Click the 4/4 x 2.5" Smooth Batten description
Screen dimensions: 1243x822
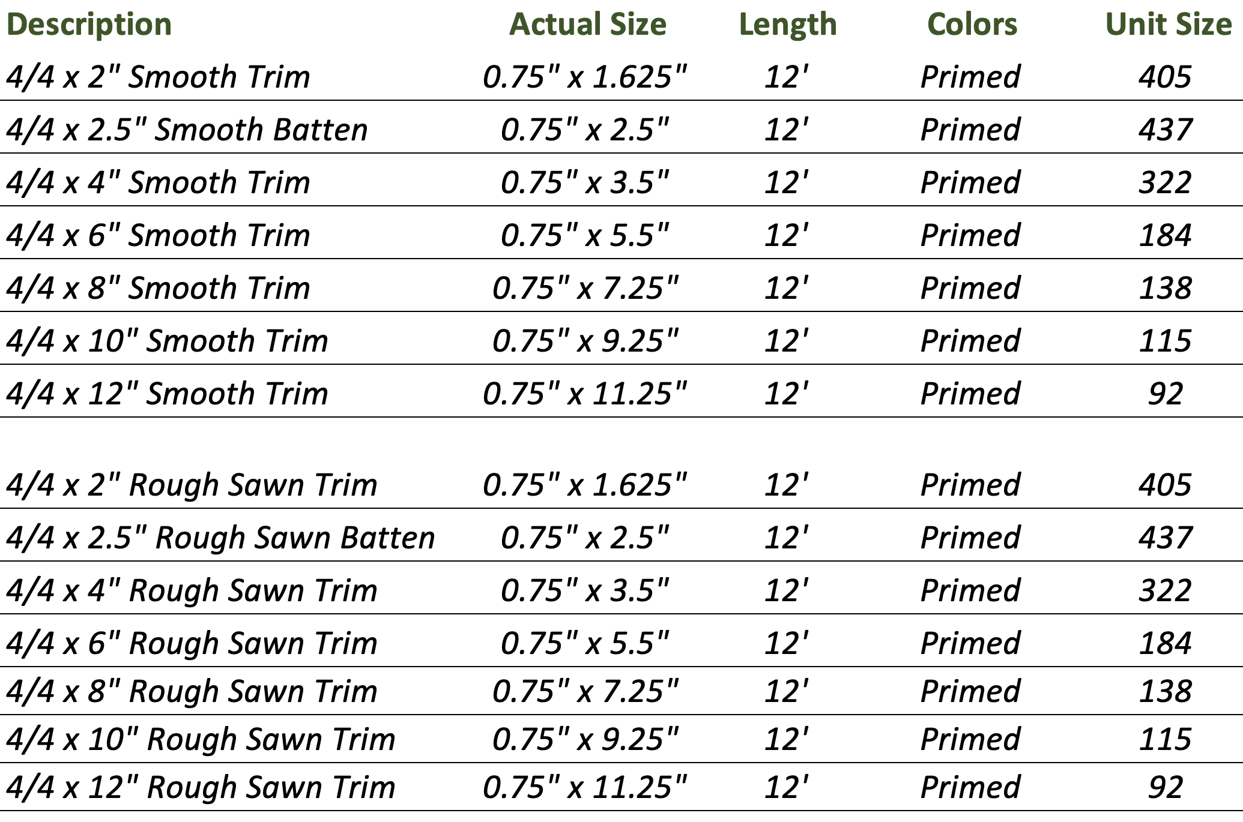187,130
